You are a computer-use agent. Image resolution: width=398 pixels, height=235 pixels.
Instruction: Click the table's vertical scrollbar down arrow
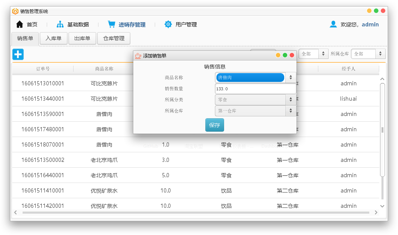pyautogui.click(x=382, y=206)
